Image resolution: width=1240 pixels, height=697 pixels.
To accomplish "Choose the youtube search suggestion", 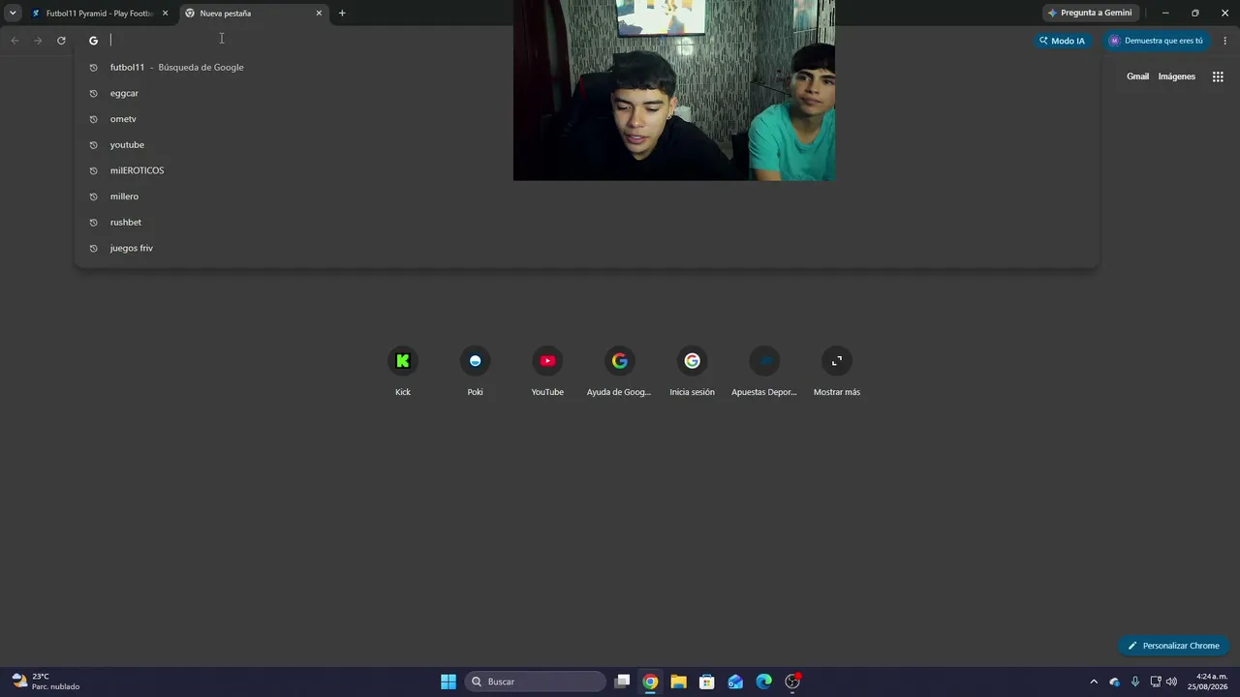I will [586, 145].
